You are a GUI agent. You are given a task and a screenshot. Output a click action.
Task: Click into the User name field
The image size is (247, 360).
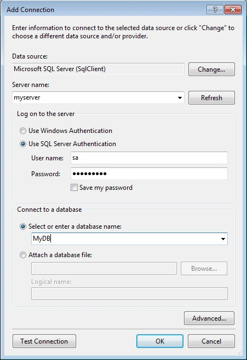pos(149,158)
